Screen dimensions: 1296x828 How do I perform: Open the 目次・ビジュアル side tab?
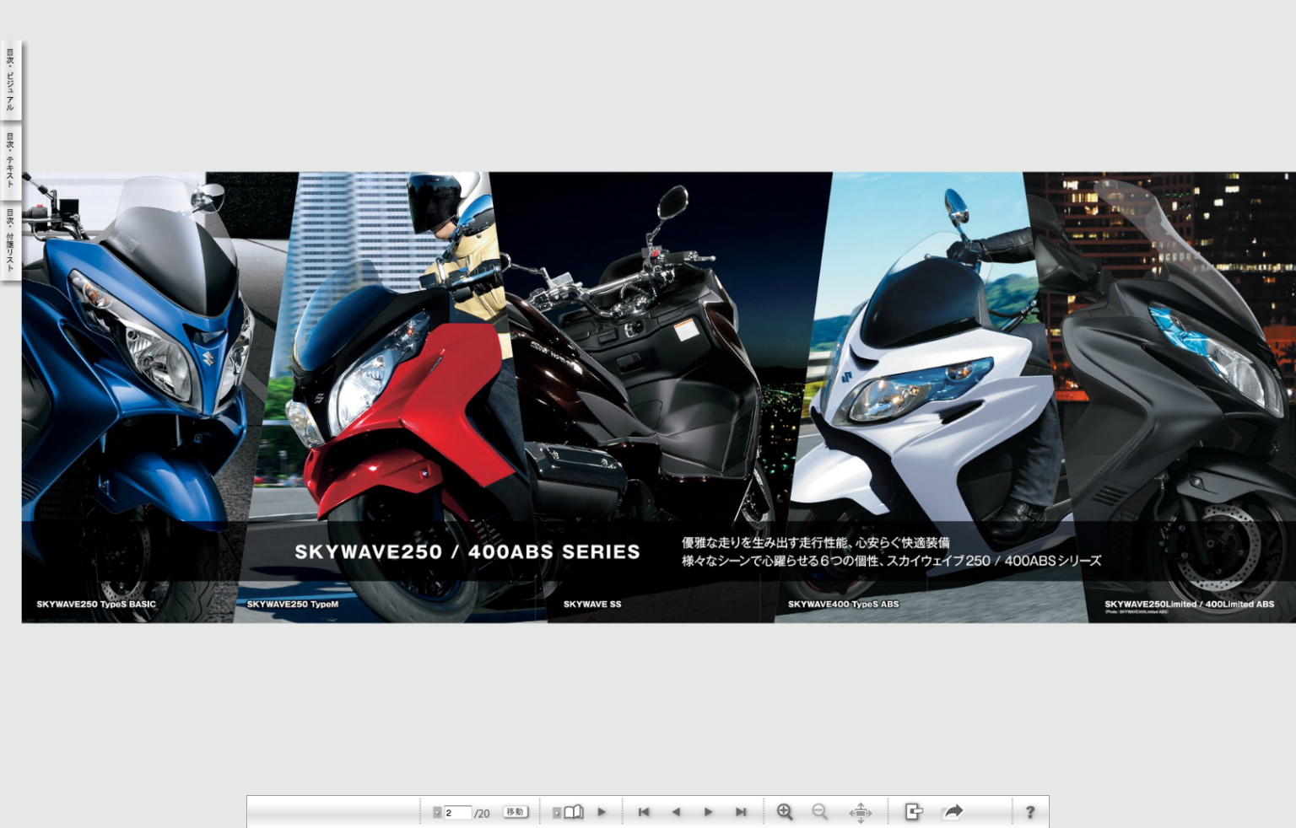coord(10,80)
